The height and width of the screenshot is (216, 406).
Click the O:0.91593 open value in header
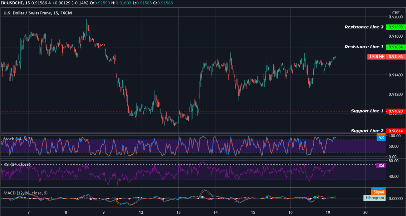[100, 3]
